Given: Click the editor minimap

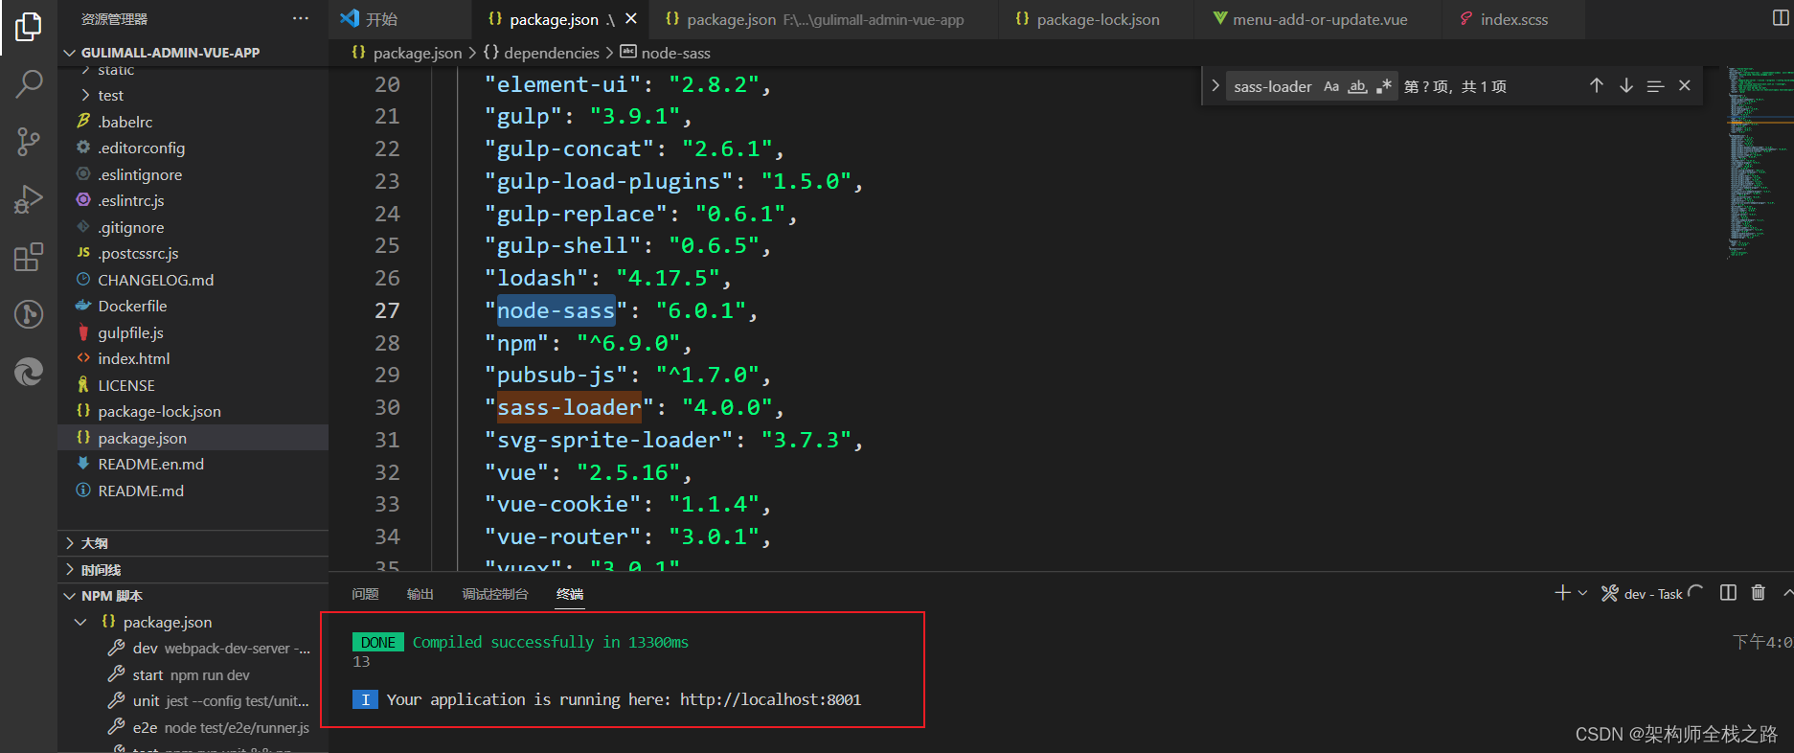Looking at the screenshot, I should click(x=1759, y=163).
